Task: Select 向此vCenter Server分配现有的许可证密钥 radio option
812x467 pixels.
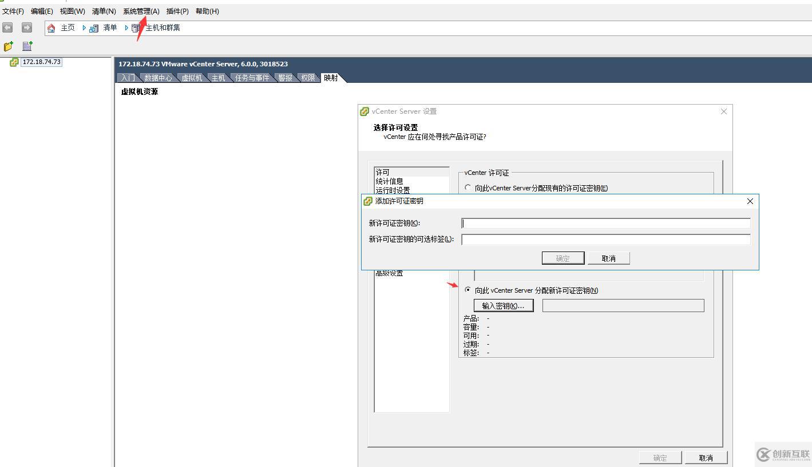Action: coord(468,187)
